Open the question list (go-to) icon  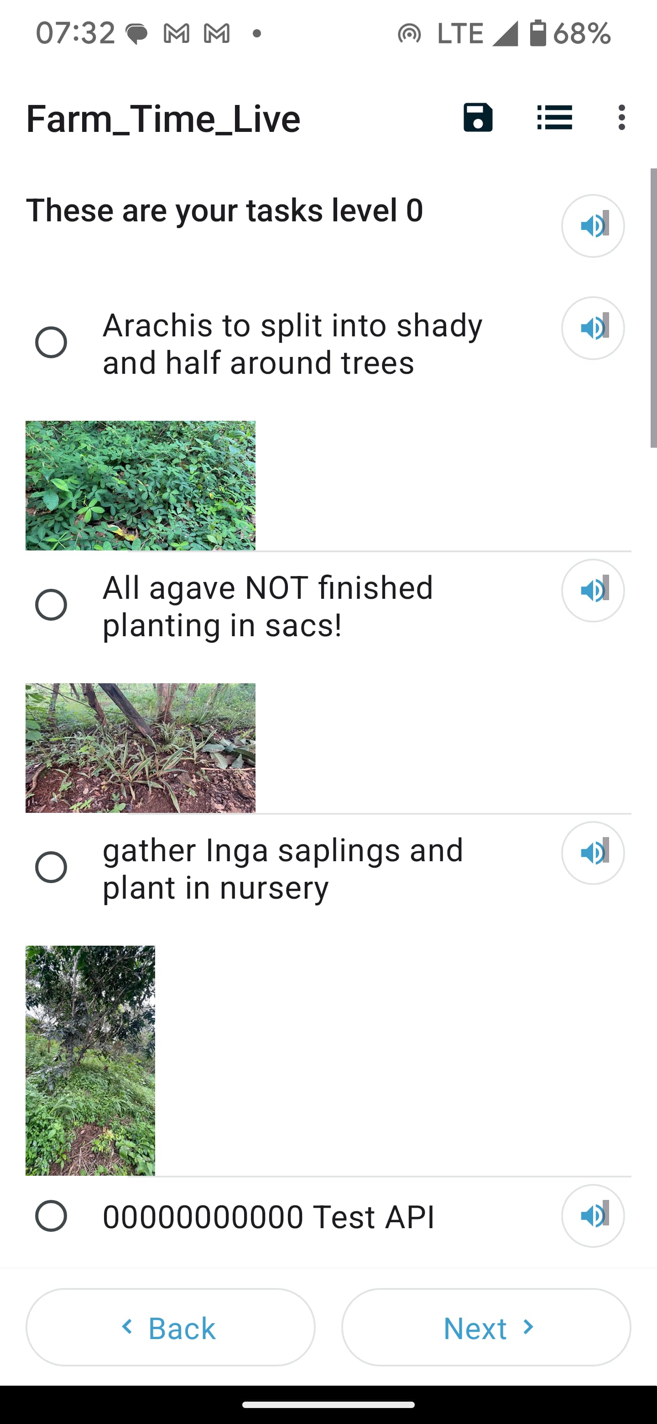554,118
